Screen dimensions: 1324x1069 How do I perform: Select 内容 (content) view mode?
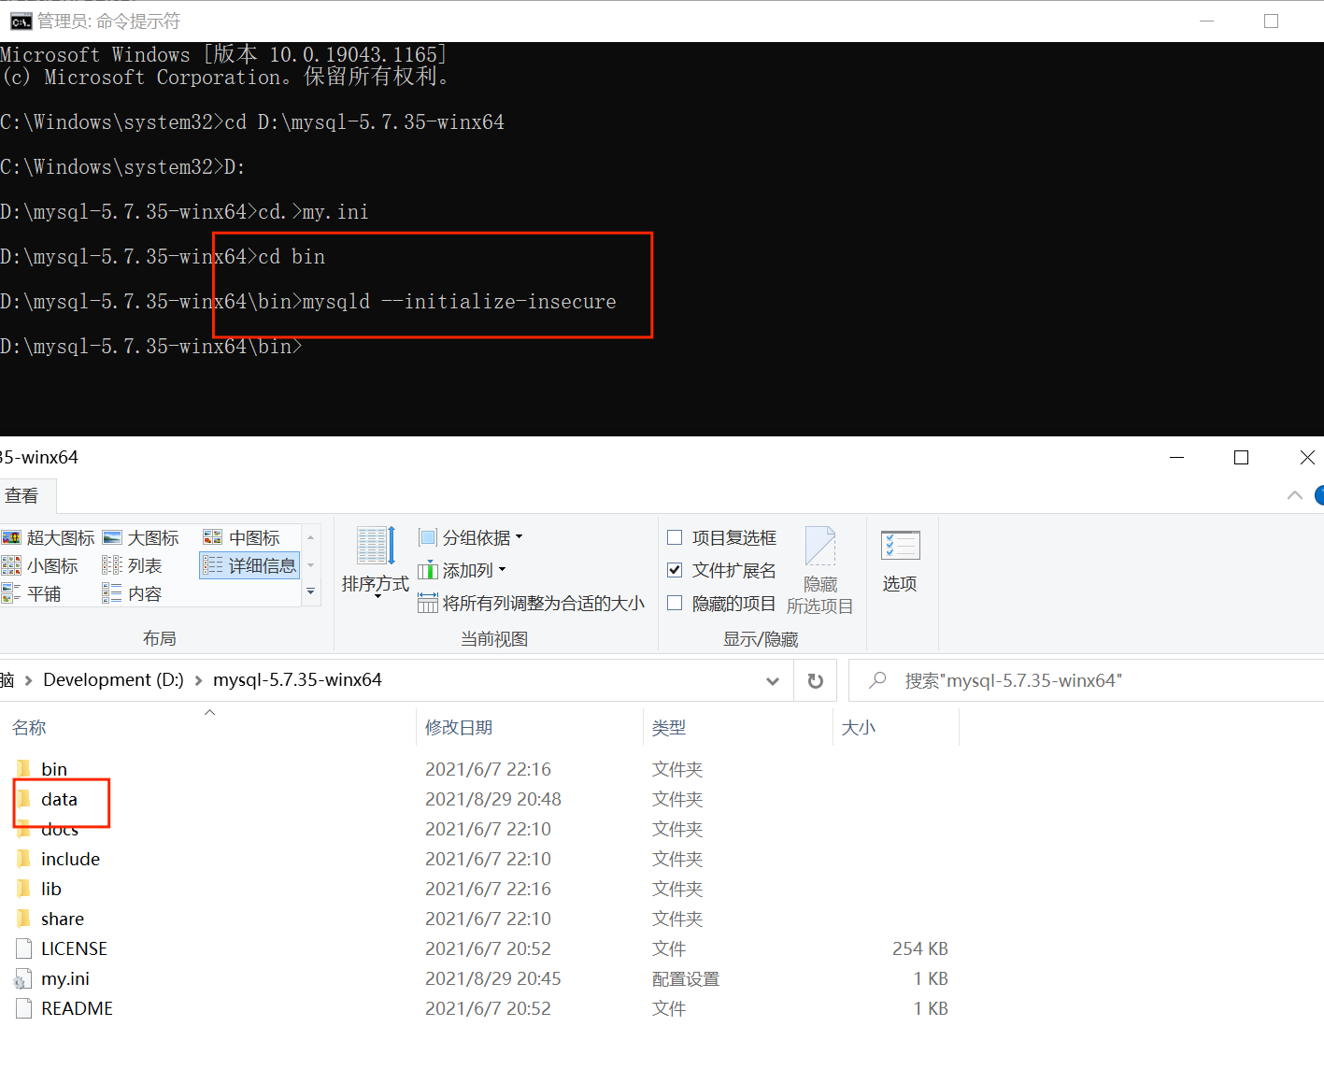pos(142,592)
